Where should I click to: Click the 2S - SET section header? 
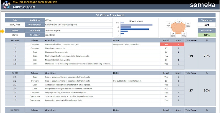15,73
